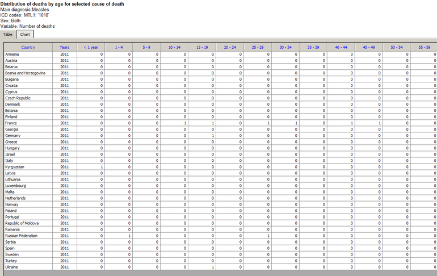The height and width of the screenshot is (276, 437).
Task: Select the '35 - 39' column header
Action: tap(313, 47)
